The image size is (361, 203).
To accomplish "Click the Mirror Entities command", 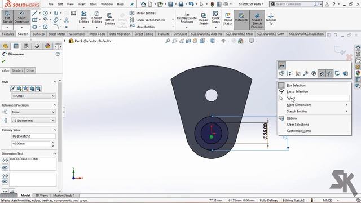I will tap(143, 13).
